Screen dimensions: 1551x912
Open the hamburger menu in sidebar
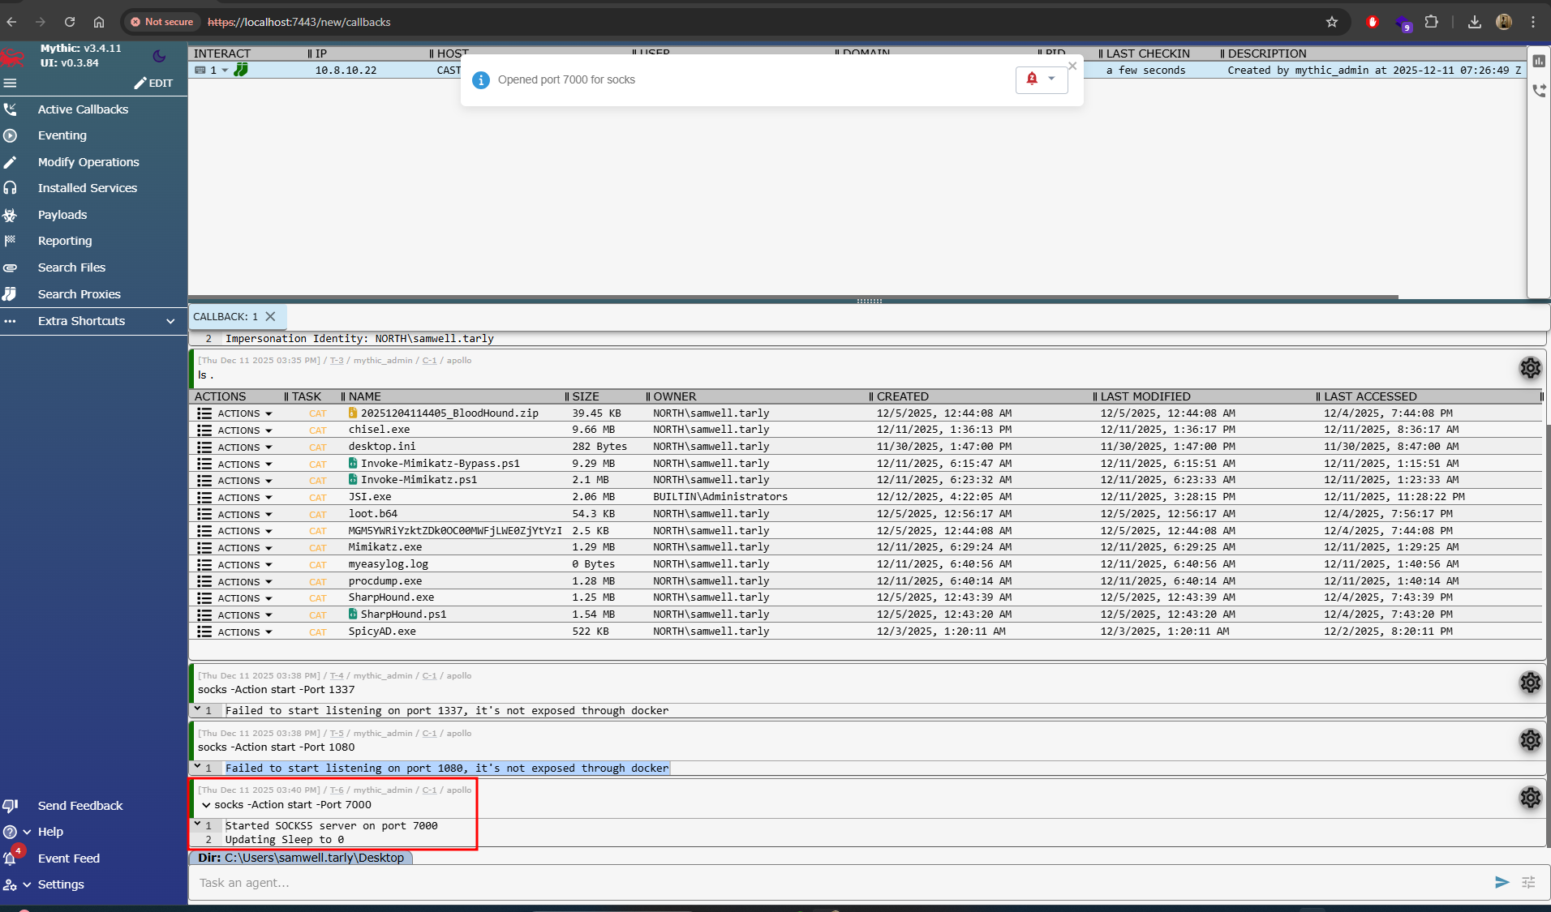tap(11, 83)
